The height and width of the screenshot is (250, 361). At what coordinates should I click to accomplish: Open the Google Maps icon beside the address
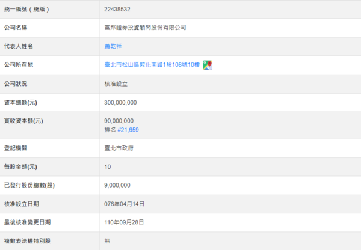(x=207, y=65)
